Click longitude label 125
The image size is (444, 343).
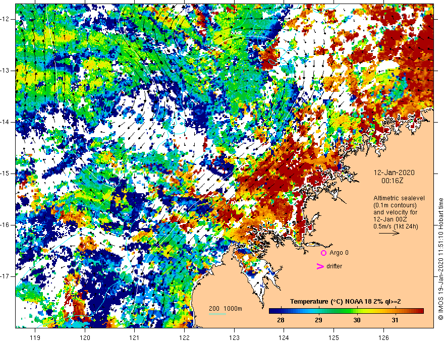coord(334,337)
